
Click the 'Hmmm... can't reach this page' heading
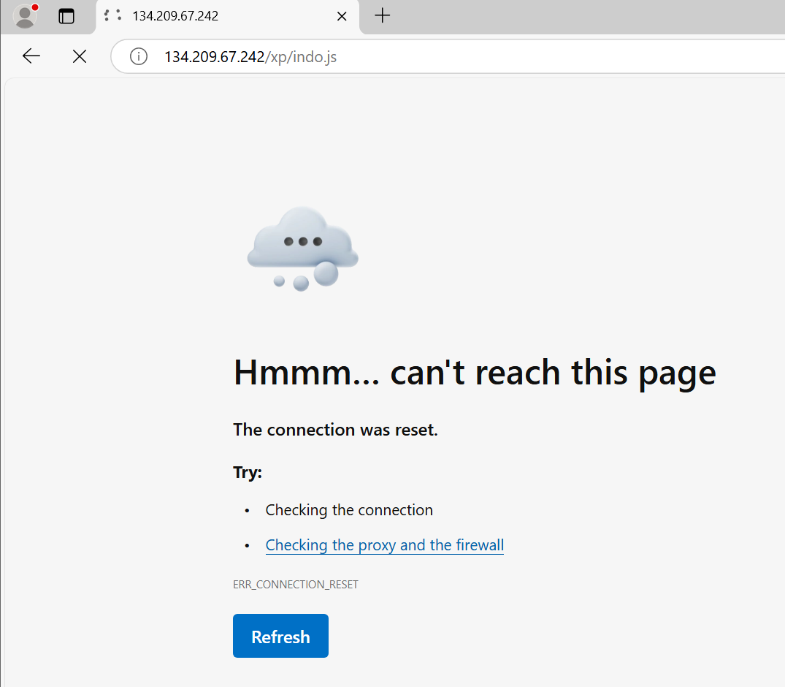(x=475, y=373)
